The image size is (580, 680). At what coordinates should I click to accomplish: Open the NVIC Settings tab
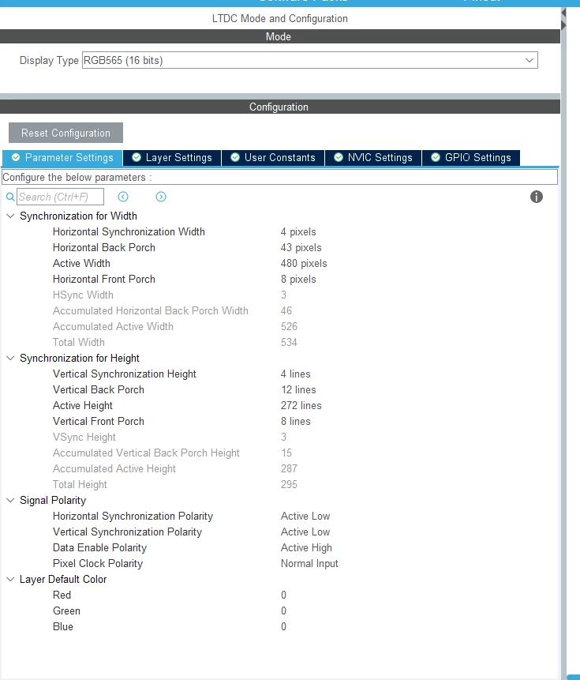click(373, 157)
